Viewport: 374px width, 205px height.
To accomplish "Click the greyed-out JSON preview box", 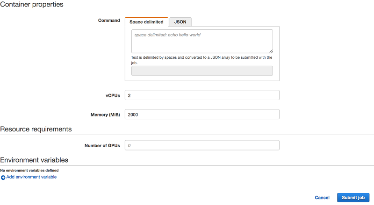I will pos(202,71).
